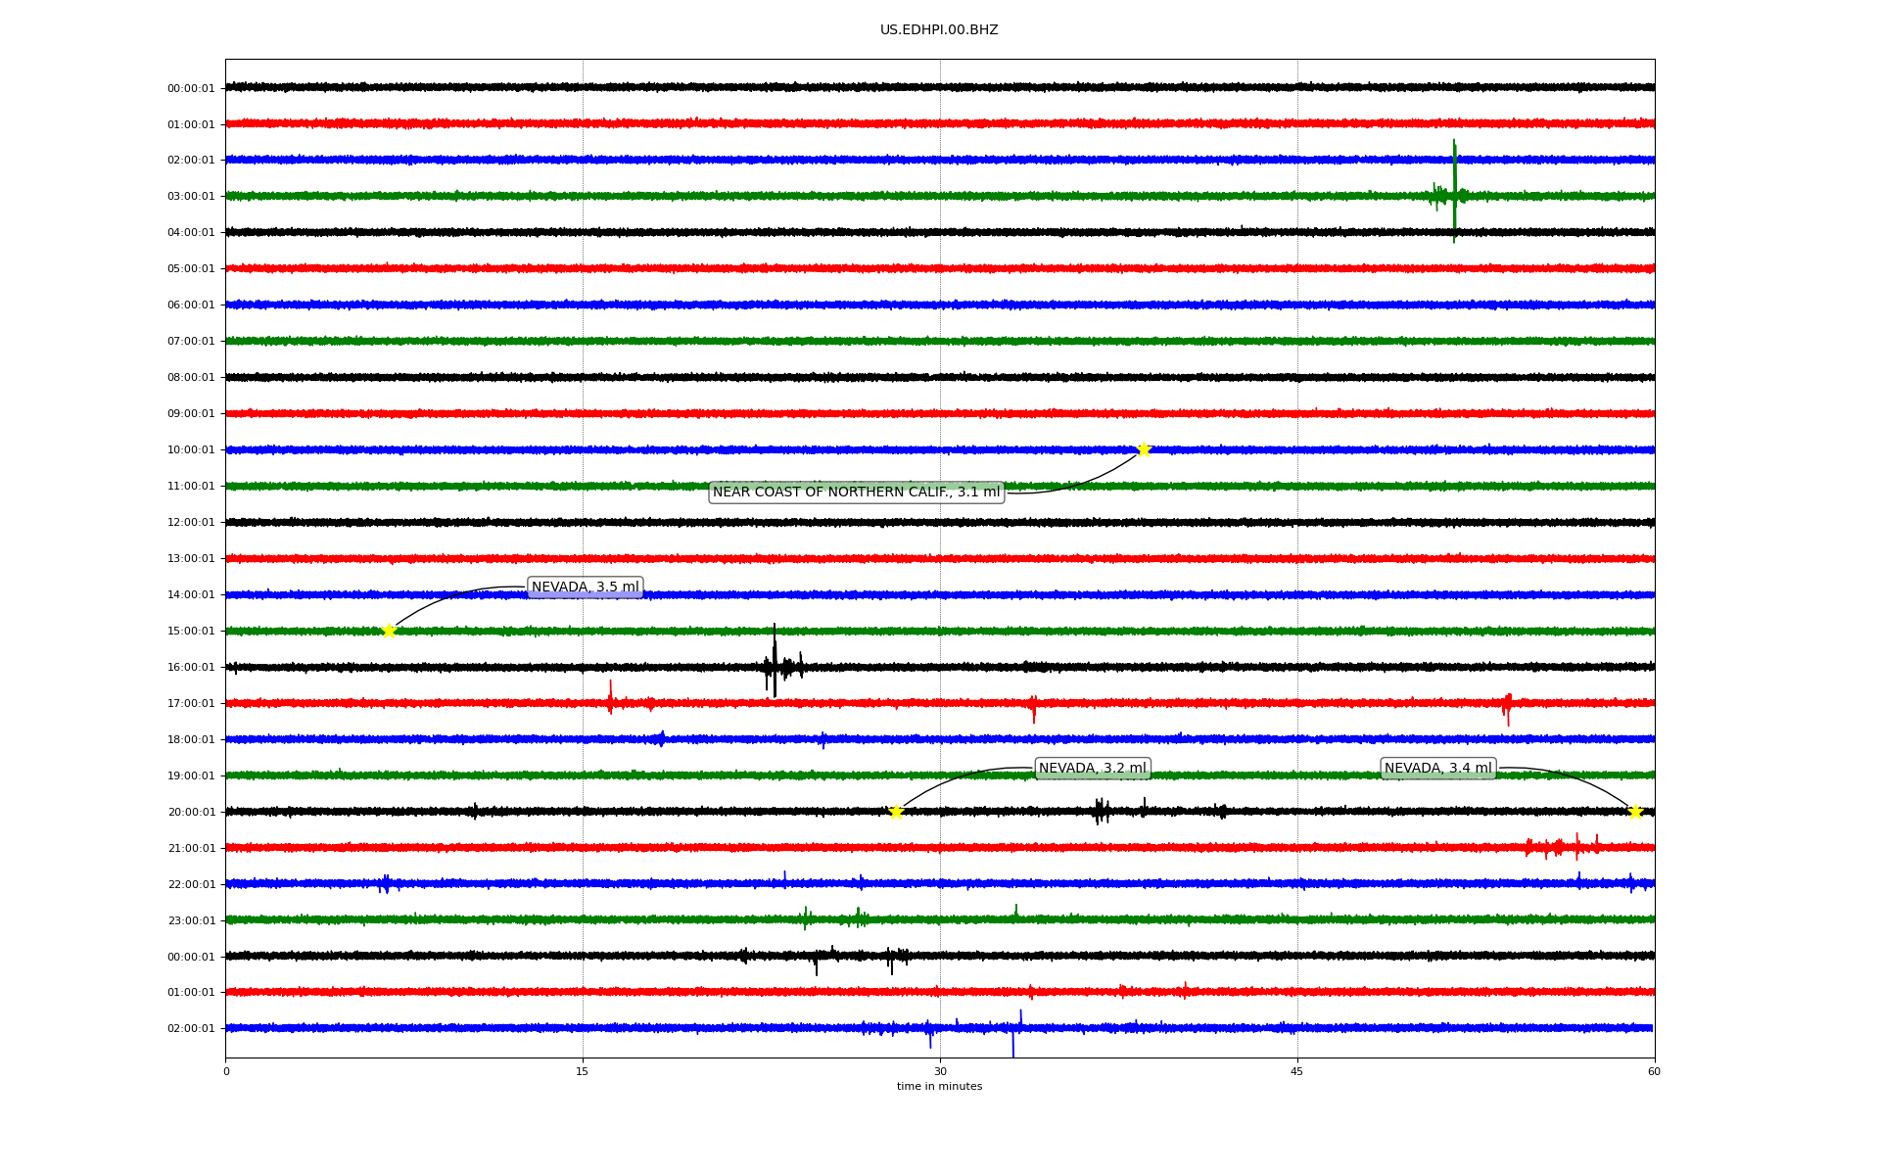Image resolution: width=1880 pixels, height=1175 pixels.
Task: Click the 30 tick label on the x-axis
Action: pyautogui.click(x=940, y=1071)
